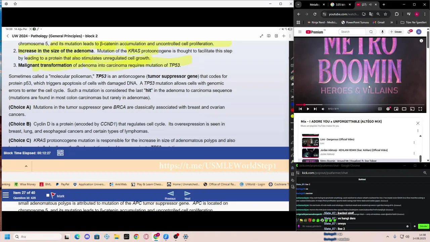Open Play & Learn Chess bookmark
Image resolution: width=430 pixels, height=242 pixels.
(x=147, y=184)
